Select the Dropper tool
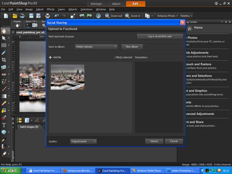232x174 pixels. (x=4, y=53)
